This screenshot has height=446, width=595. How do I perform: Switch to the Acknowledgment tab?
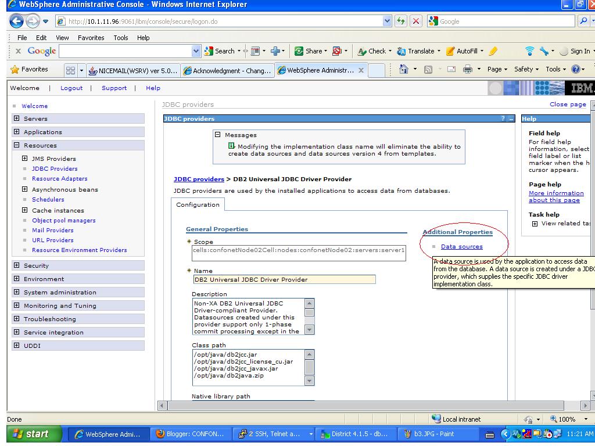pos(227,70)
